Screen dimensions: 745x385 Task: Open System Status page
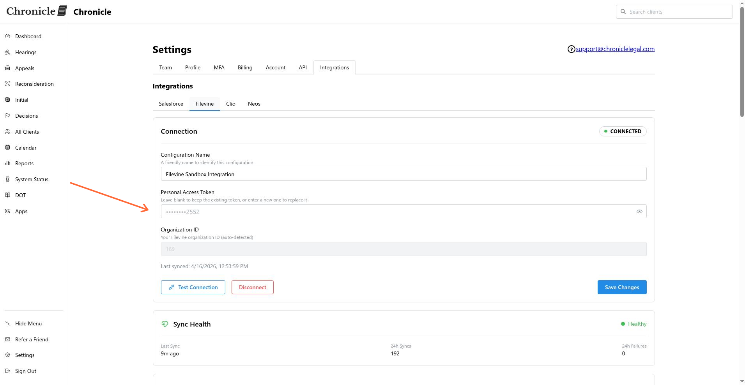click(32, 179)
